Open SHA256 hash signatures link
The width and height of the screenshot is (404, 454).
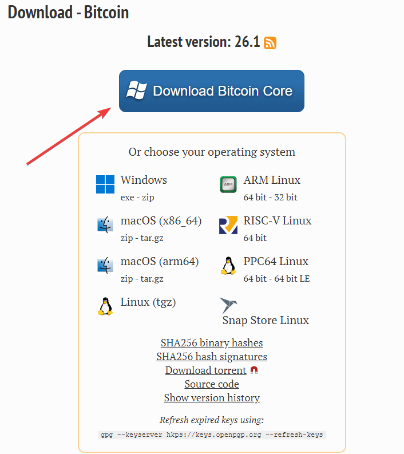coord(212,357)
